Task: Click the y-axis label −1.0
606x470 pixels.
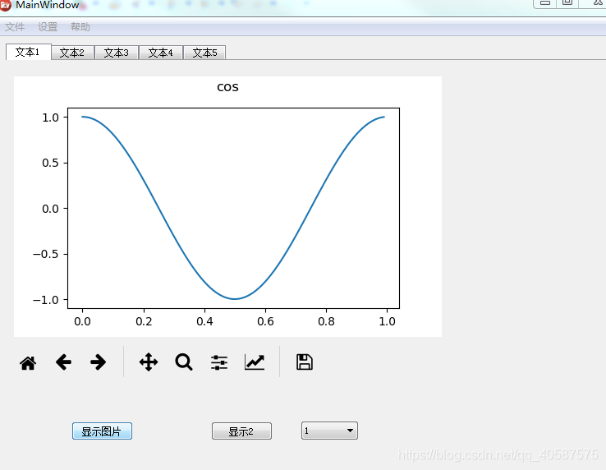Action: point(46,300)
